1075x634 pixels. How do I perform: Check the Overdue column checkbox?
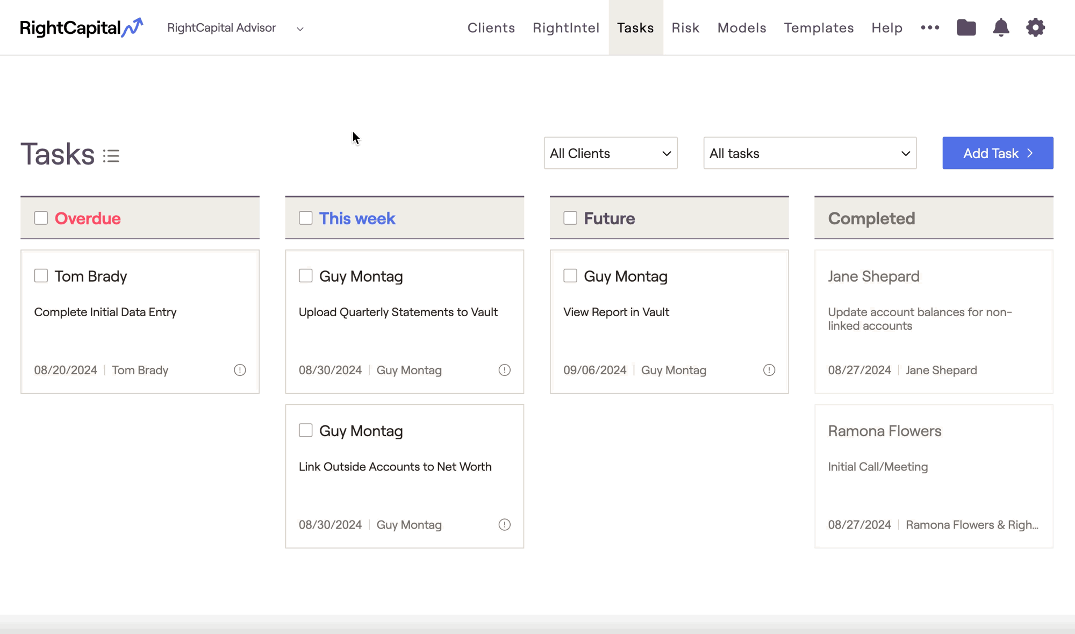tap(41, 218)
